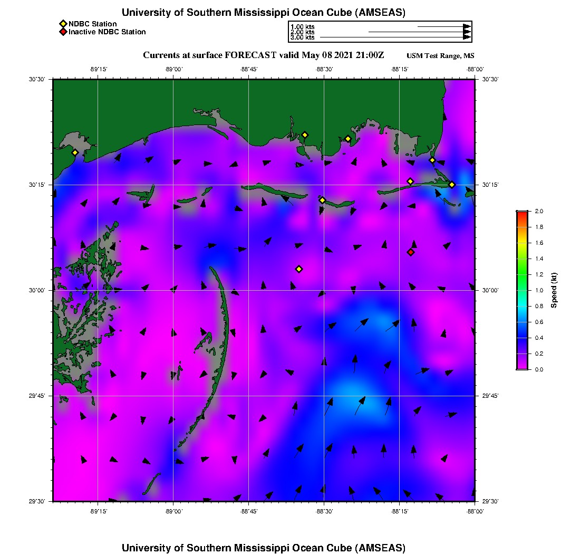Image resolution: width=580 pixels, height=554 pixels.
Task: Click the long curved Chandeleur island arc
Action: tap(225, 317)
